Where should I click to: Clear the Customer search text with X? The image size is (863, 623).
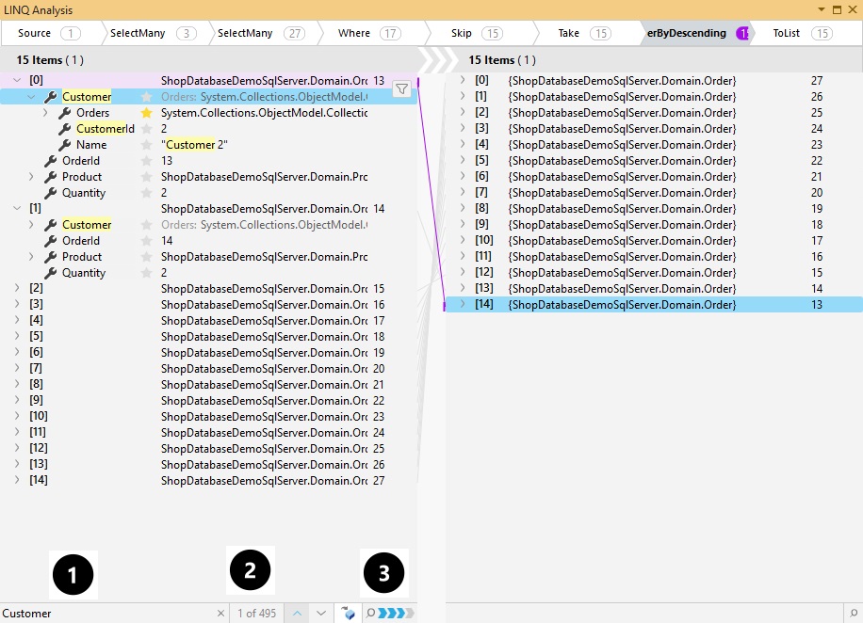220,613
